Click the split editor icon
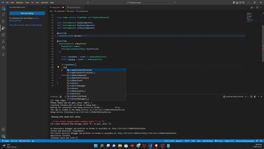264x149 pixels. [x=257, y=7]
